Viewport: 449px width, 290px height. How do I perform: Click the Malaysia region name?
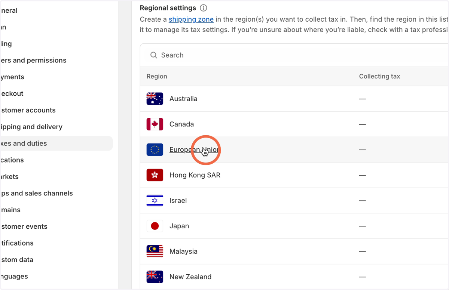click(183, 251)
